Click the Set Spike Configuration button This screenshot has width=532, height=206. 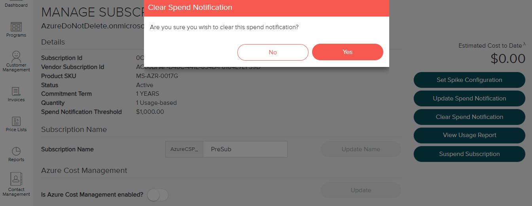point(469,80)
